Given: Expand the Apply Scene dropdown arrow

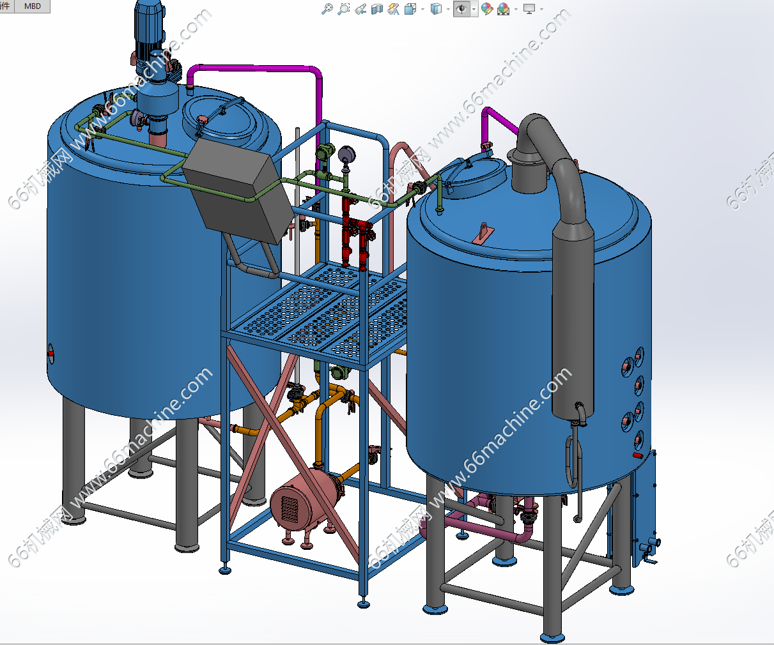Looking at the screenshot, I should 516,9.
